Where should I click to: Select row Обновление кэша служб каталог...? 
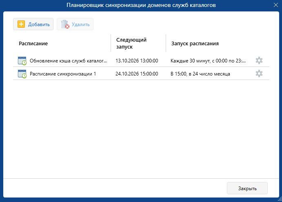coord(141,61)
